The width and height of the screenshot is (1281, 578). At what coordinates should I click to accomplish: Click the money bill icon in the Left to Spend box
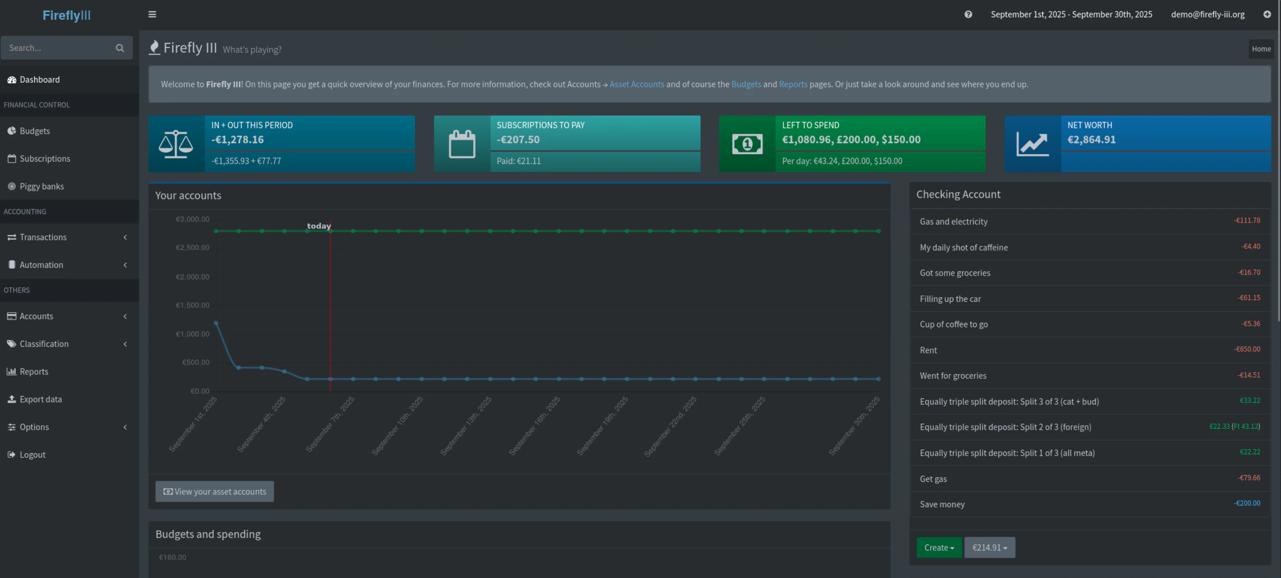747,144
